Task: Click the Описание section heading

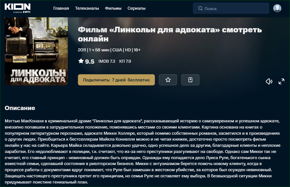Action: click(20, 108)
